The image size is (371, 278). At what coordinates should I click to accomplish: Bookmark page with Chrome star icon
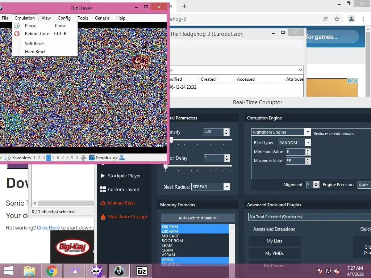pos(337,19)
